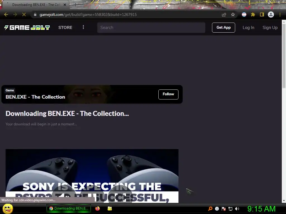Open the Chrome profile avatar
The height and width of the screenshot is (214, 286).
coord(271,14)
